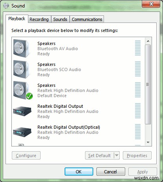
Task: Click the Configure button
Action: (26, 156)
